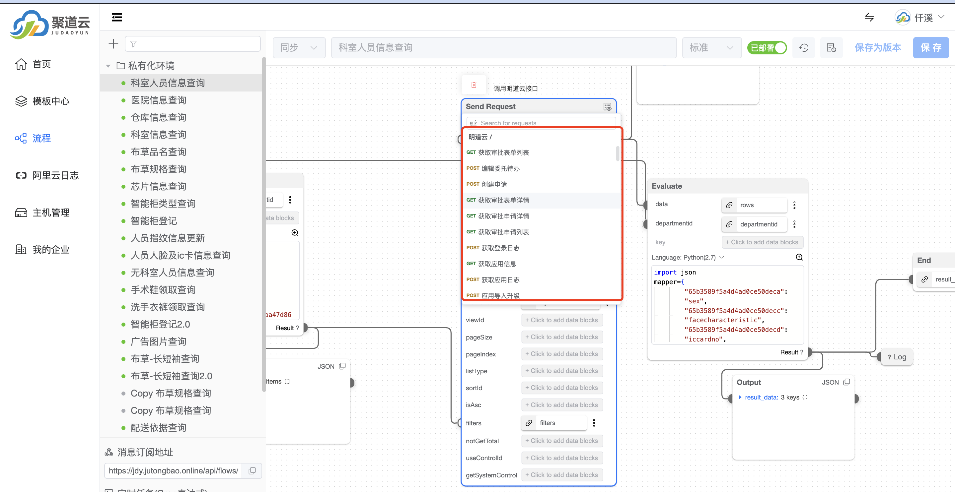Open 阿里云日志 section
955x492 pixels.
pos(47,175)
